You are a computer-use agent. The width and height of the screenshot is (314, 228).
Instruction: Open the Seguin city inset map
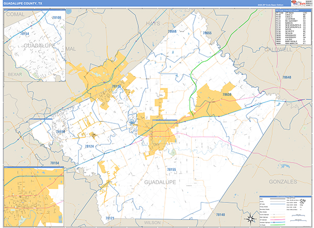(34, 197)
